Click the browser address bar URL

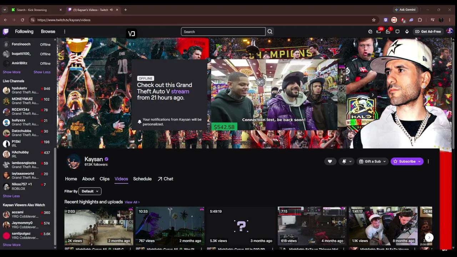(x=64, y=20)
